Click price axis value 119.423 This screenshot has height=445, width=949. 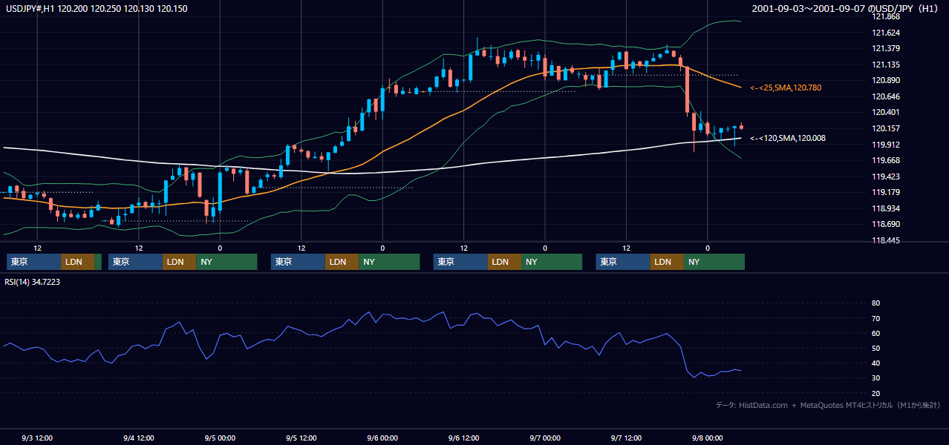click(x=885, y=177)
